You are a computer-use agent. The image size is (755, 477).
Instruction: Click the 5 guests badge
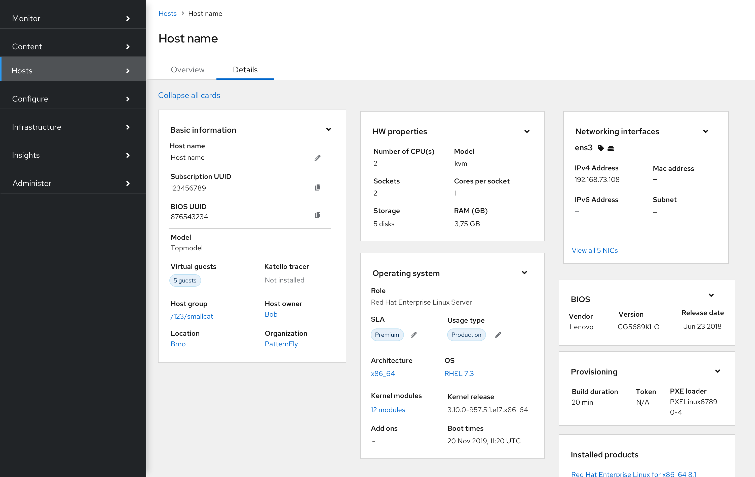(x=185, y=280)
